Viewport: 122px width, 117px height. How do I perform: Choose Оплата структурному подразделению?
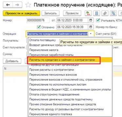click(x=70, y=94)
